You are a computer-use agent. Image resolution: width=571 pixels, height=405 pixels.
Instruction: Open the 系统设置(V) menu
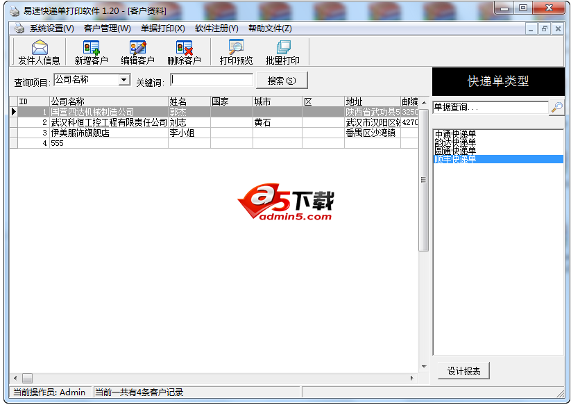pyautogui.click(x=52, y=28)
